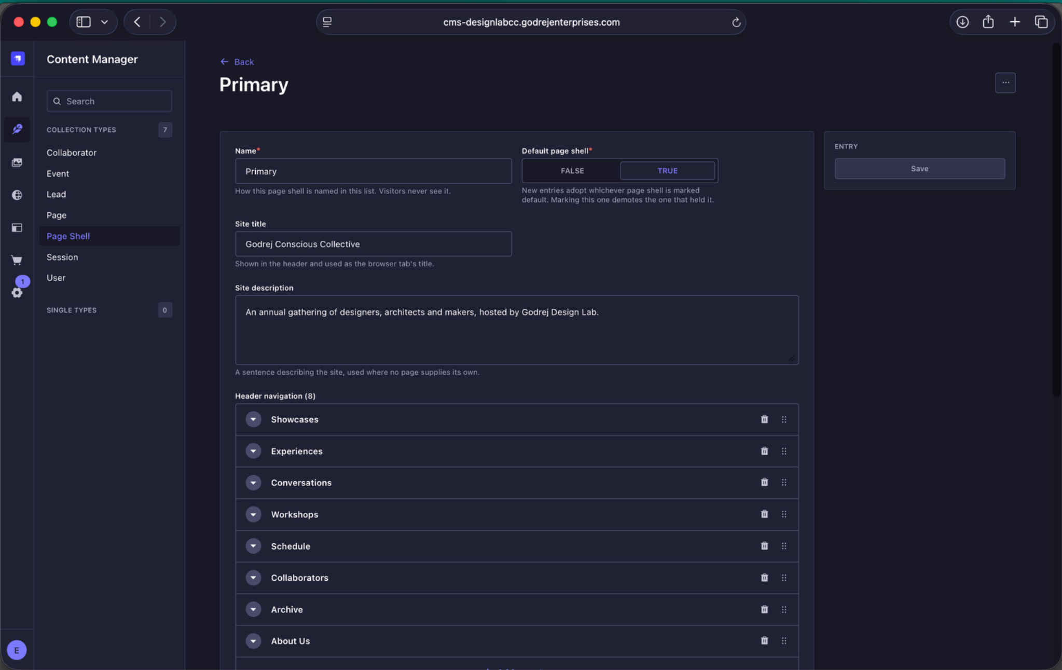The image size is (1062, 670).
Task: Open the Media Library icon
Action: pyautogui.click(x=17, y=162)
